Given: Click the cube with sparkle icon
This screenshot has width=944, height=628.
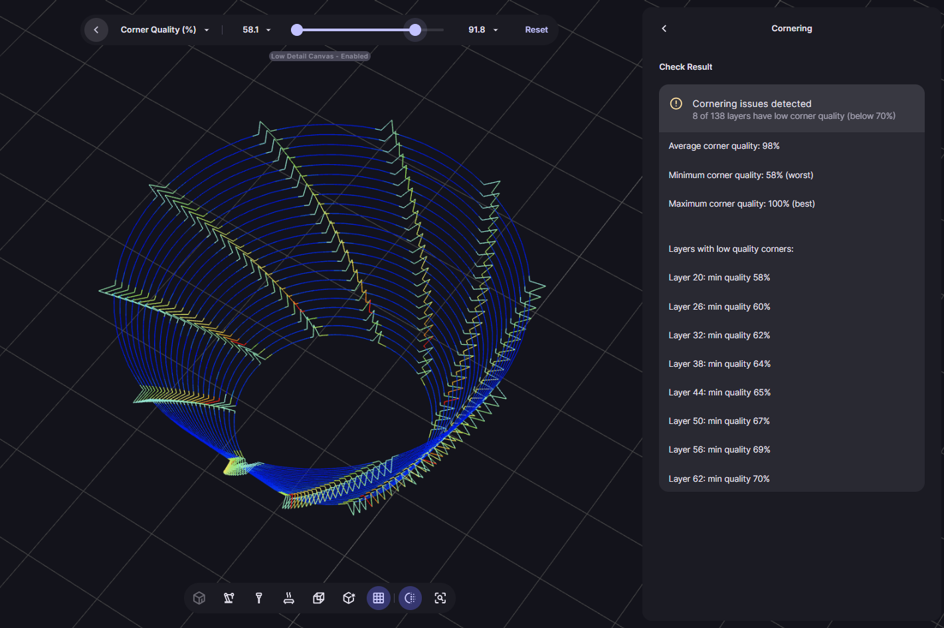Looking at the screenshot, I should [349, 598].
